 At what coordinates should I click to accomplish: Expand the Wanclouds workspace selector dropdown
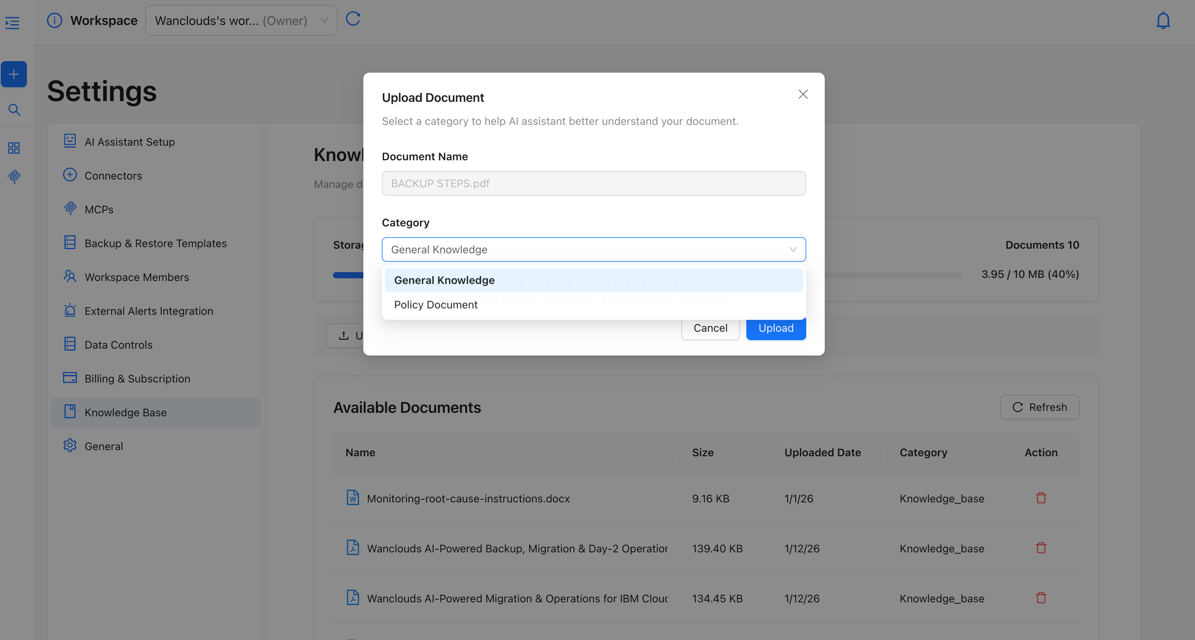(x=241, y=20)
